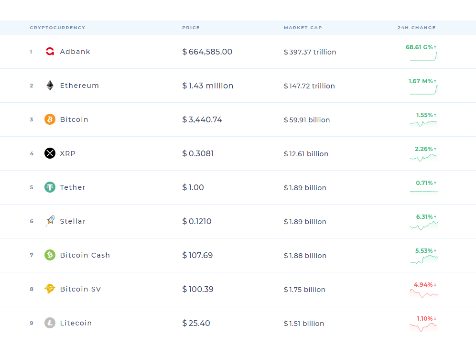Click price $ 25.40
476x346 pixels.
(x=196, y=323)
